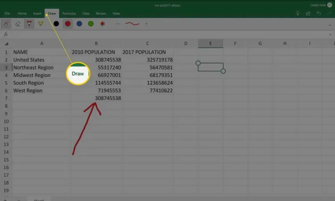Click cell containing 56470581
This screenshot has width=335, height=201.
[x=147, y=67]
